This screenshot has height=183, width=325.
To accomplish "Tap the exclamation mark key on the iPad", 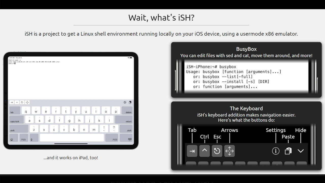I will click(104, 129).
